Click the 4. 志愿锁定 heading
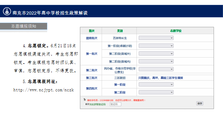 36,45
